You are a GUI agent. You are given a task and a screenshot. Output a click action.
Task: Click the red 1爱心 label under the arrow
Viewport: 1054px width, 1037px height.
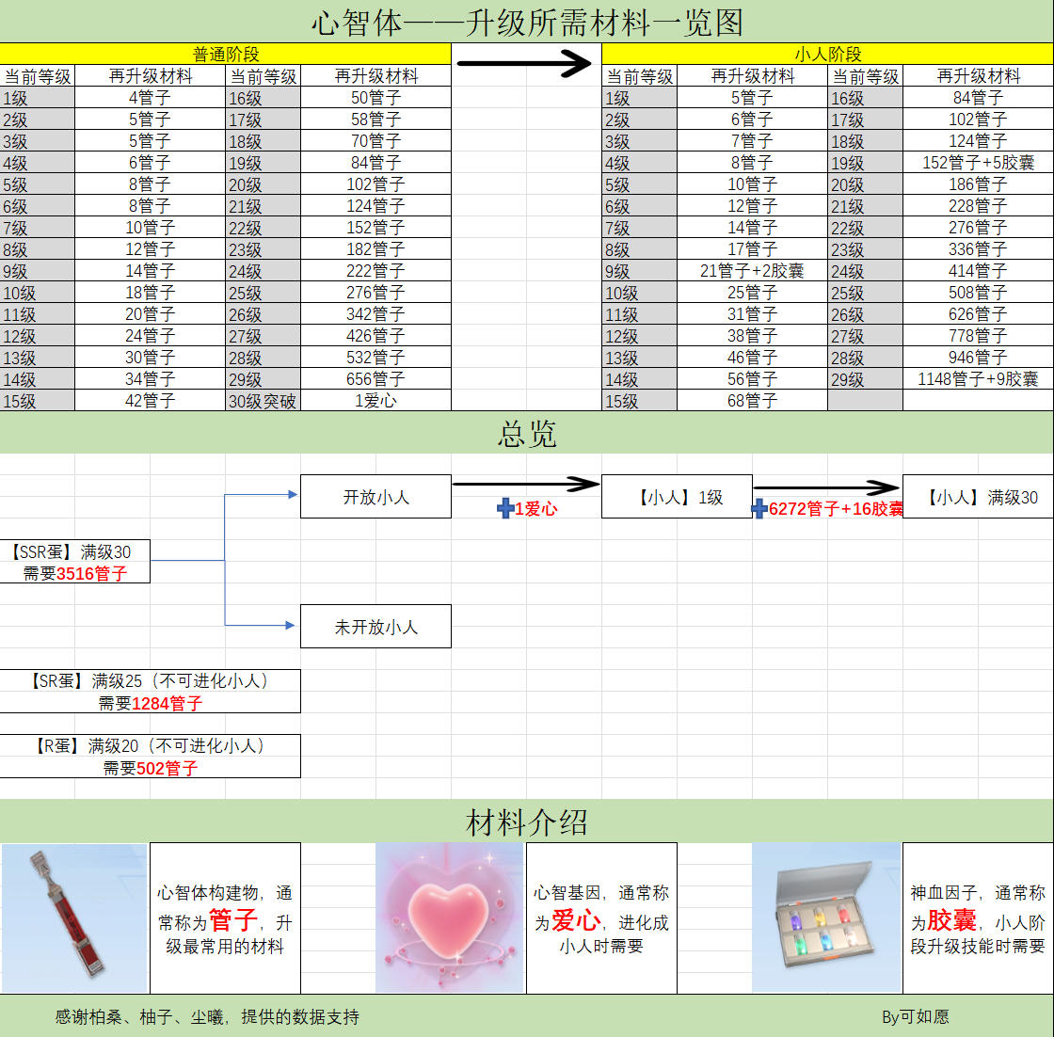point(535,509)
